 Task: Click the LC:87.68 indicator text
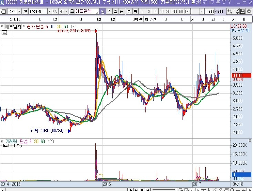(x=239, y=26)
